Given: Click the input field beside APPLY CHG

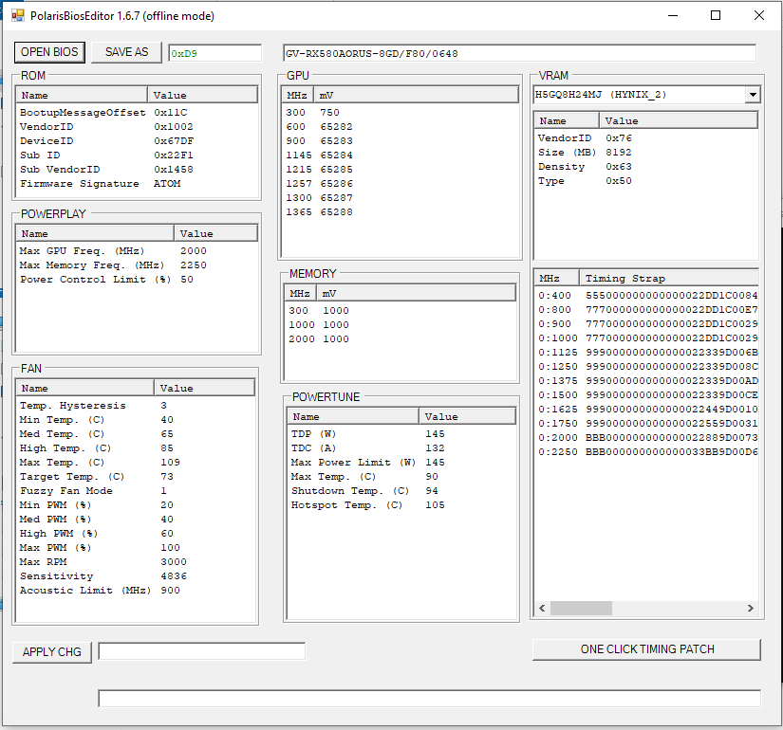Looking at the screenshot, I should (x=202, y=651).
